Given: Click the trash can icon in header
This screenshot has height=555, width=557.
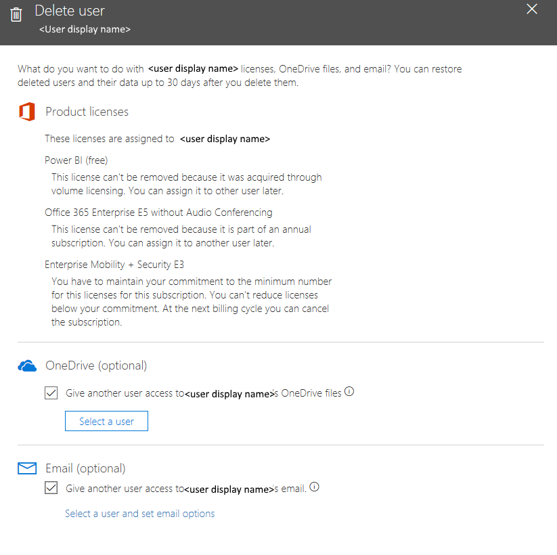Looking at the screenshot, I should click(x=16, y=14).
